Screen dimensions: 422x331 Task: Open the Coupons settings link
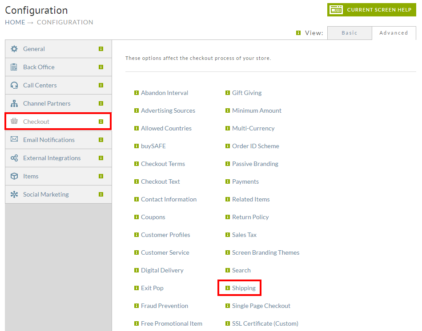point(153,217)
